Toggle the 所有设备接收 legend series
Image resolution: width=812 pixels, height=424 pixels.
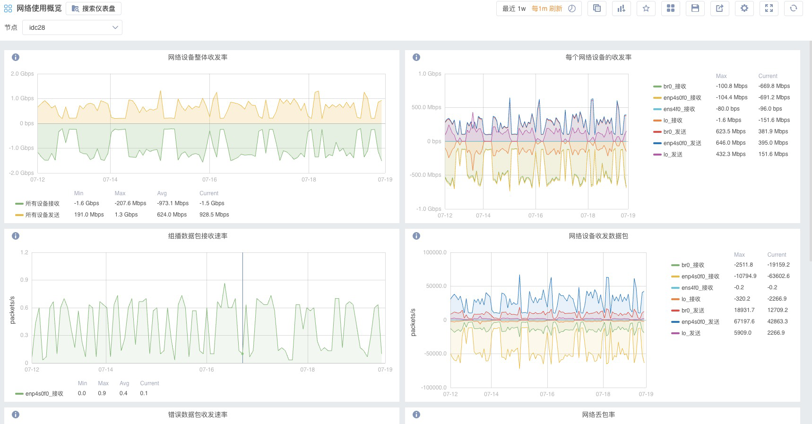click(43, 204)
